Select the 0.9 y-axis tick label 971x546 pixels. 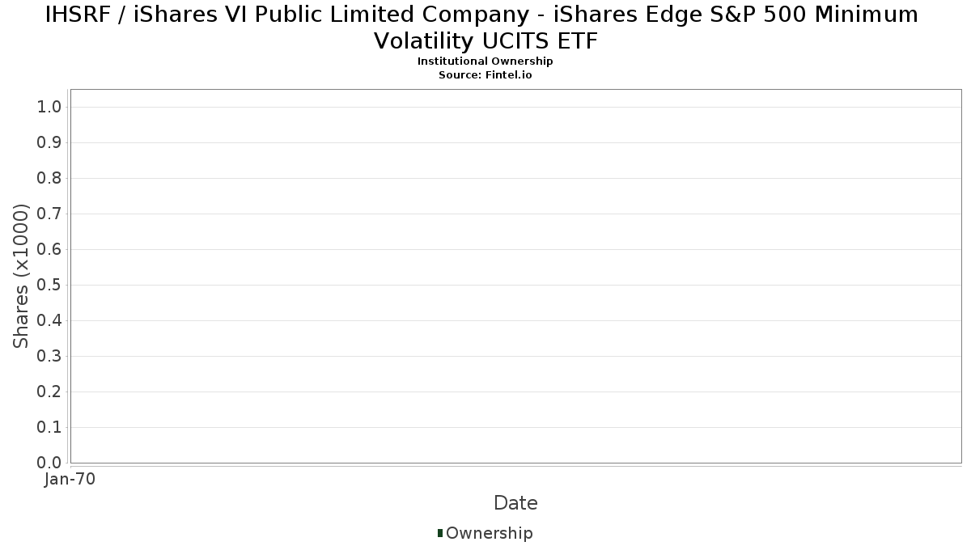[50, 143]
